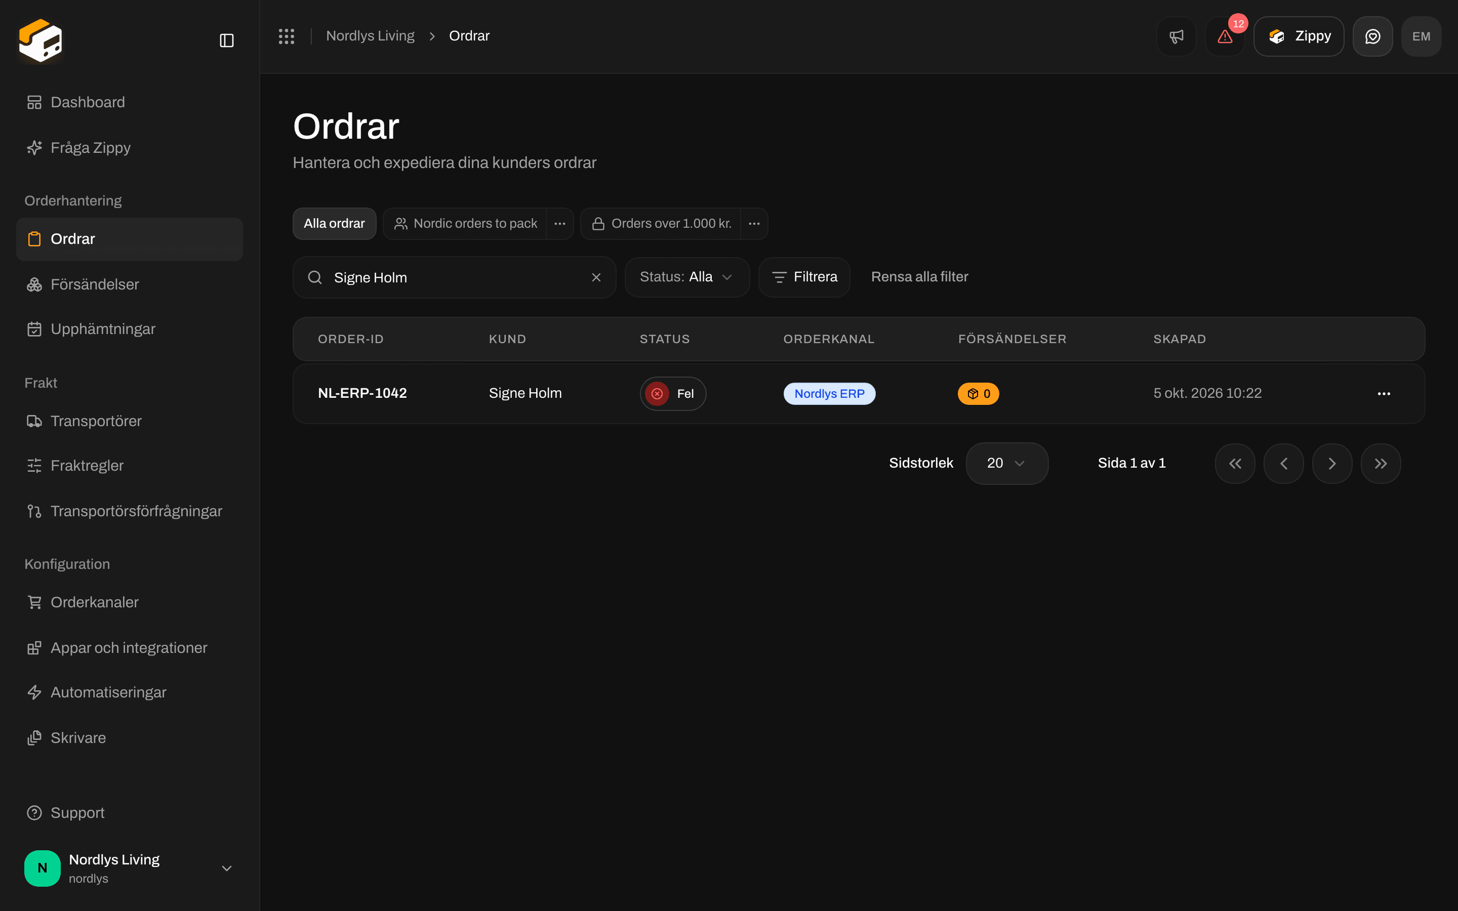Open Transportörsförfrågningar in the sidebar
The width and height of the screenshot is (1458, 911).
point(130,511)
